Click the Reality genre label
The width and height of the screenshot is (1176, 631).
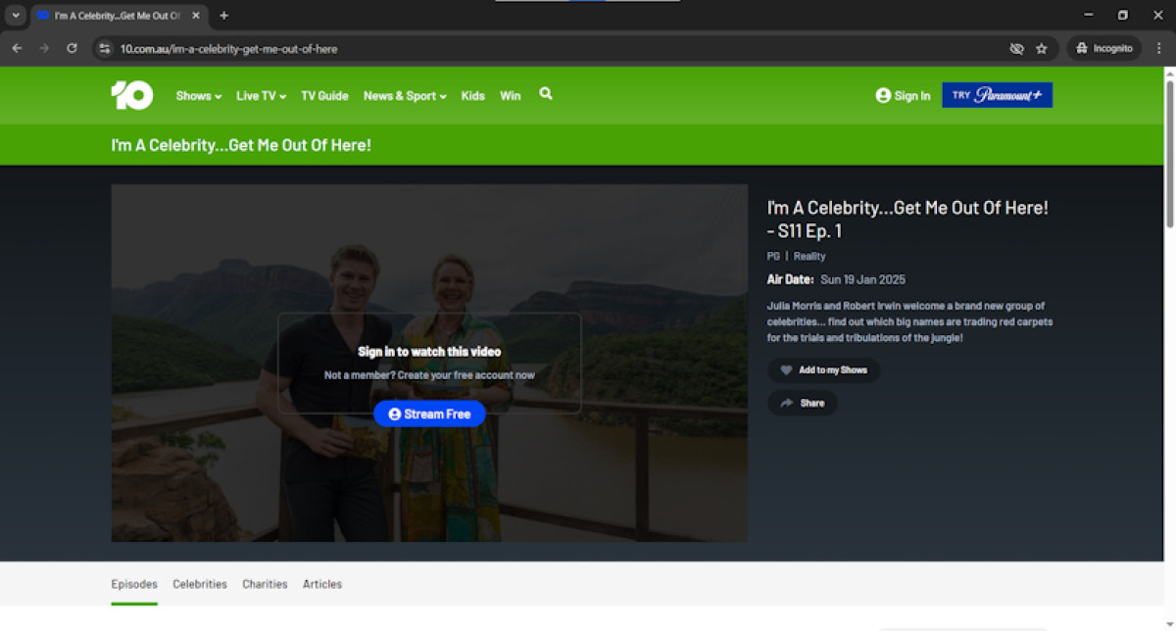809,256
